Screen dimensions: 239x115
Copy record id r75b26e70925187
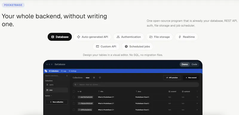(85, 103)
